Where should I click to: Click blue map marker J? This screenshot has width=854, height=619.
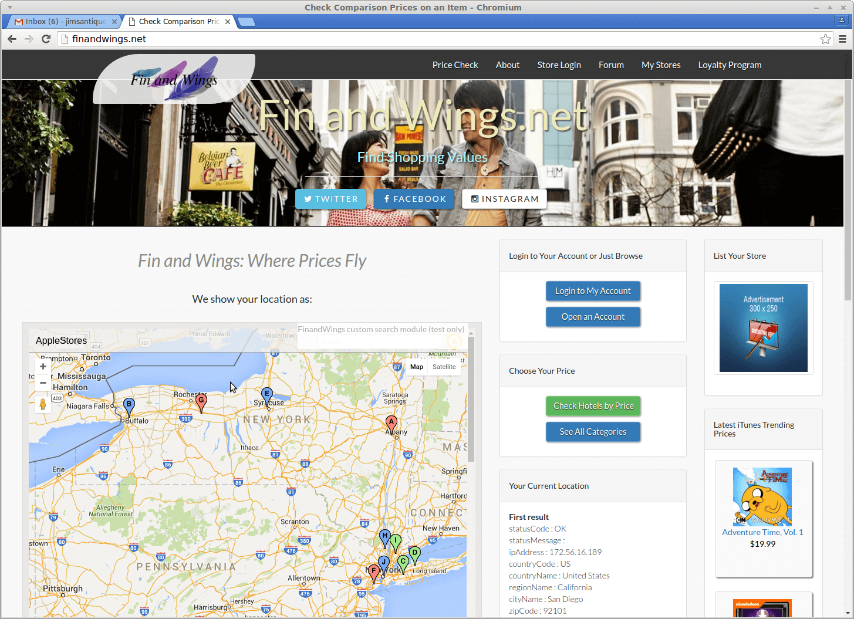[384, 565]
